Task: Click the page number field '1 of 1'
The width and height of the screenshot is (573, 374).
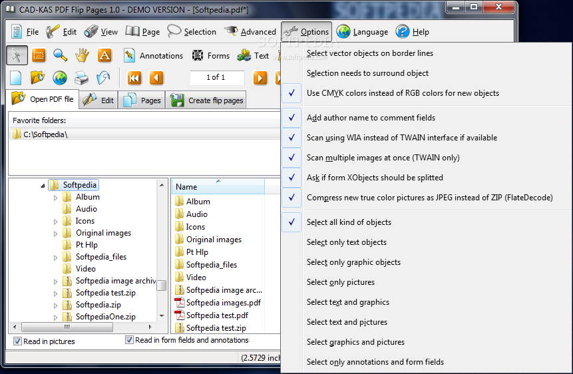Action: click(x=217, y=77)
